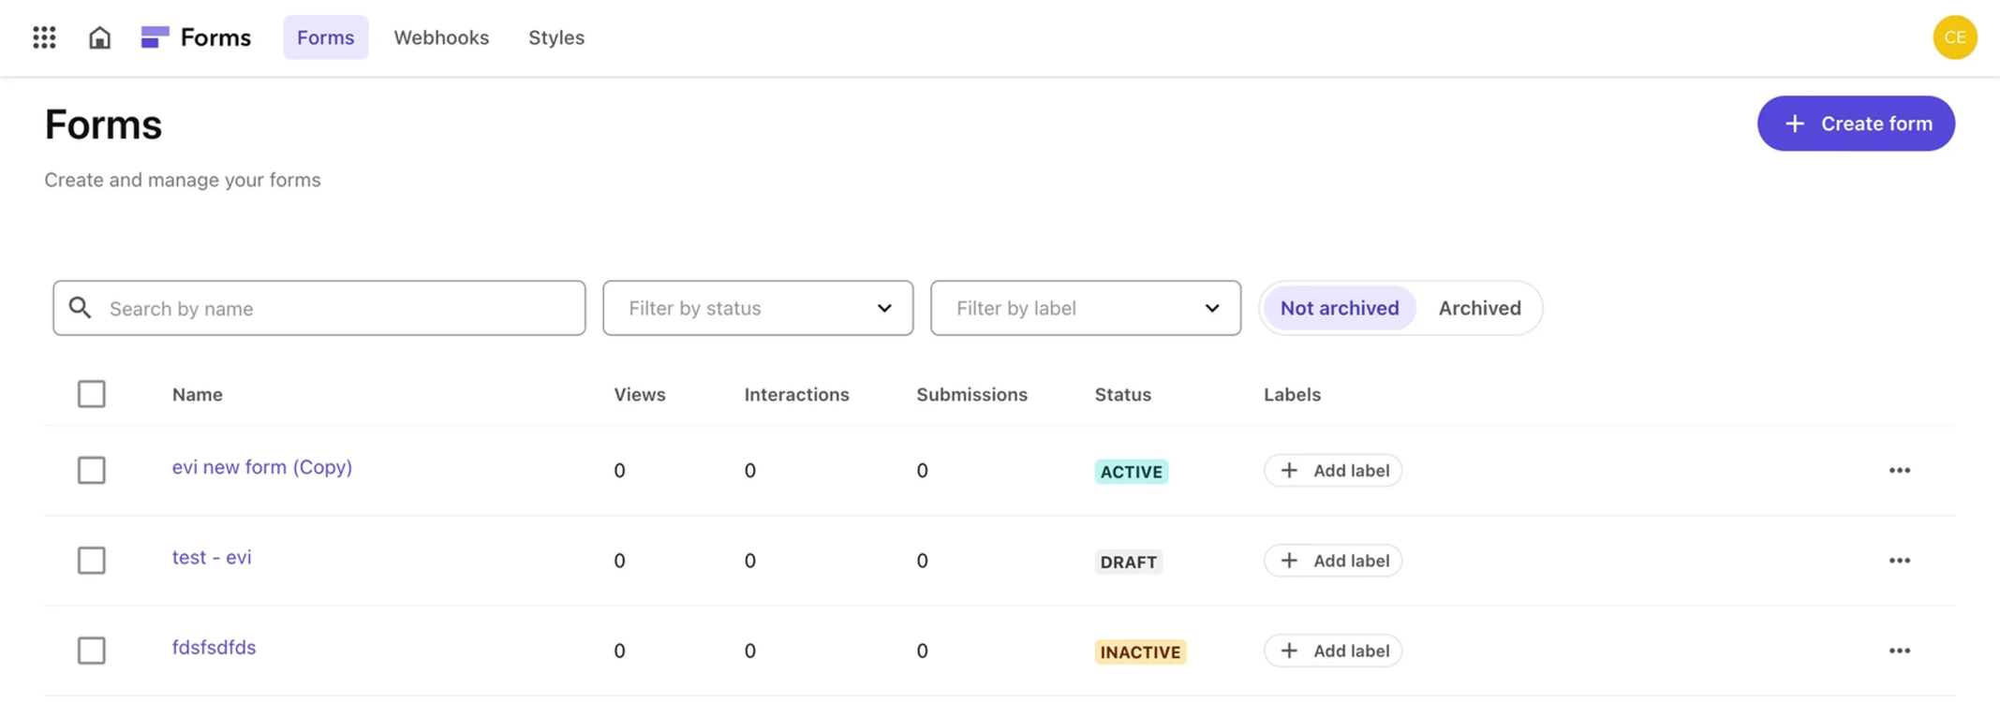Open more options for test - evi row
This screenshot has width=2000, height=702.
point(1899,560)
